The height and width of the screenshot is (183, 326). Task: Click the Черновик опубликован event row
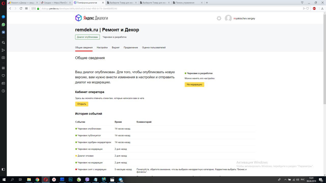(x=165, y=129)
